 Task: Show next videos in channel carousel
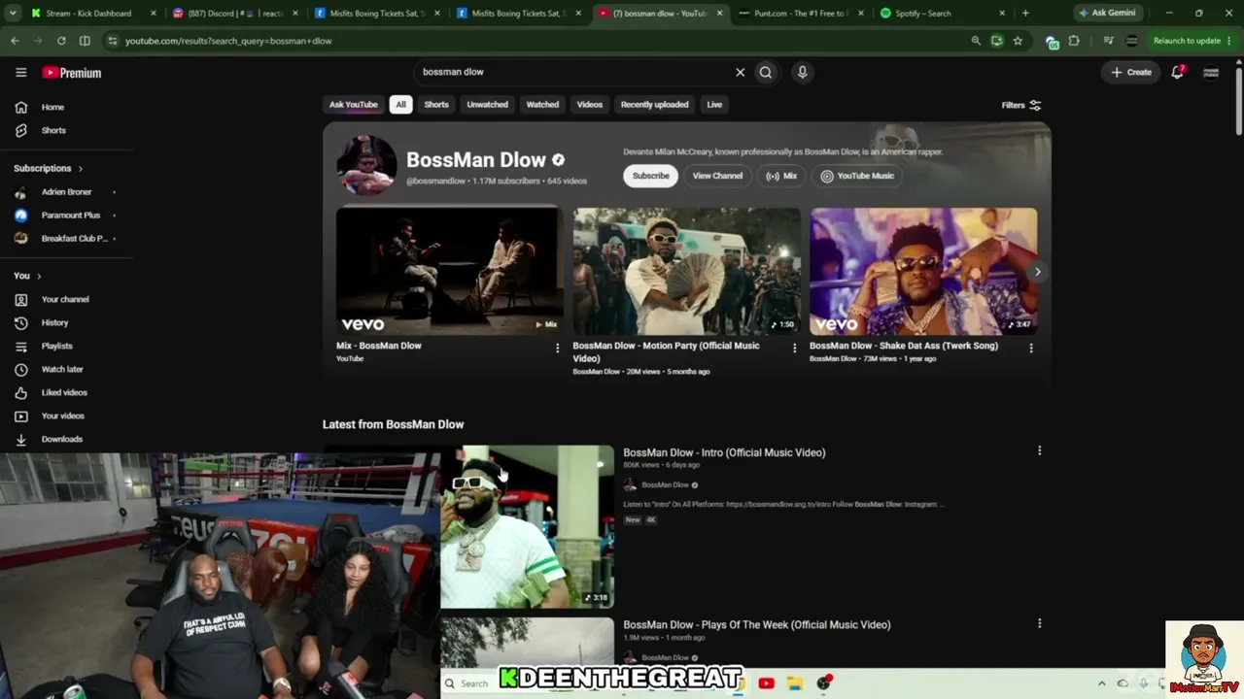[x=1037, y=272]
